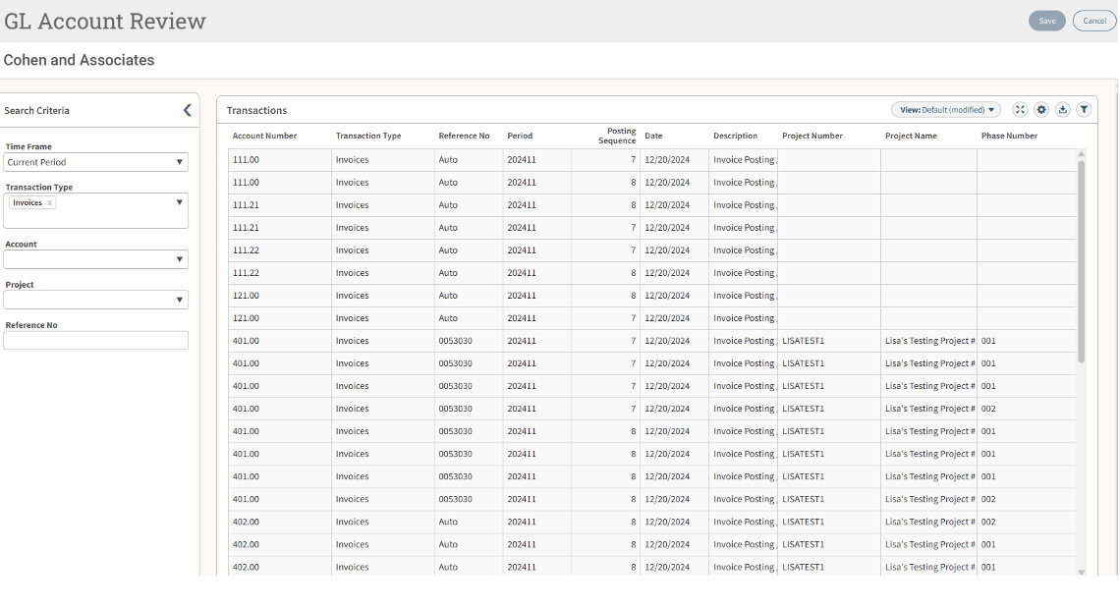Collapse the Search Criteria panel chevron
1120x609 pixels.
[187, 110]
